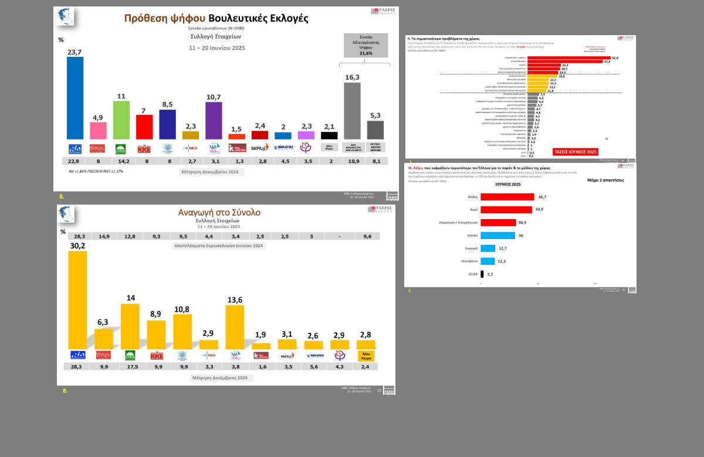The height and width of the screenshot is (457, 704).
Task: Click the ΜέΡΑ25 logo in the top chart
Action: pyautogui.click(x=259, y=148)
